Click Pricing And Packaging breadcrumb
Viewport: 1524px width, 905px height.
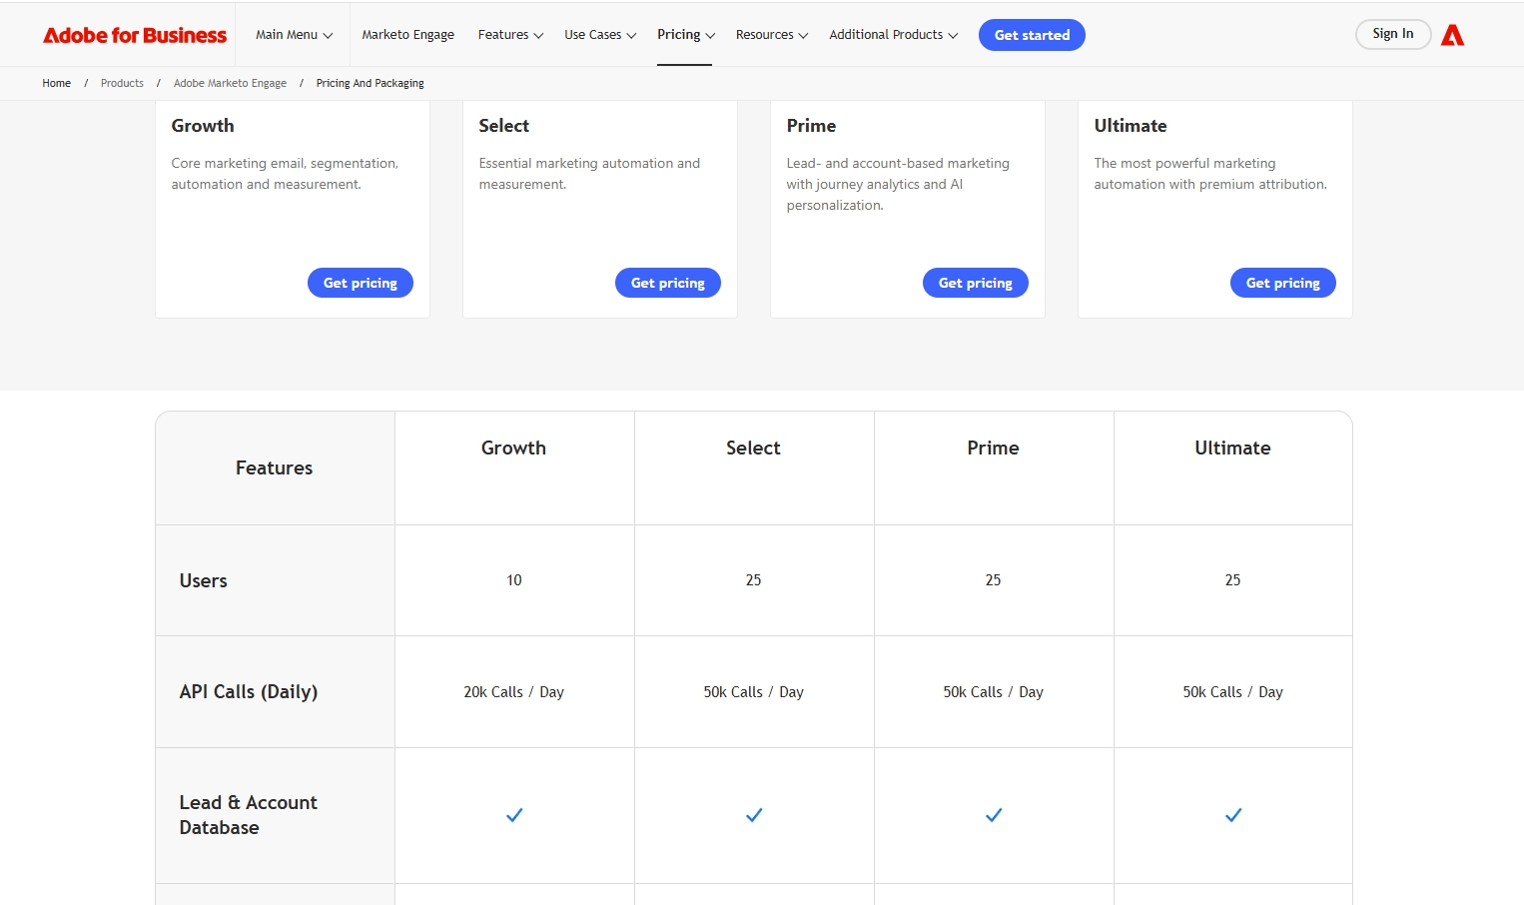pos(370,83)
